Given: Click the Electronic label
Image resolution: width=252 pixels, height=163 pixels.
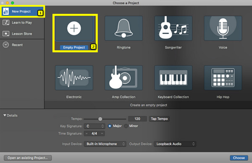Looking at the screenshot, I should pos(74,97).
